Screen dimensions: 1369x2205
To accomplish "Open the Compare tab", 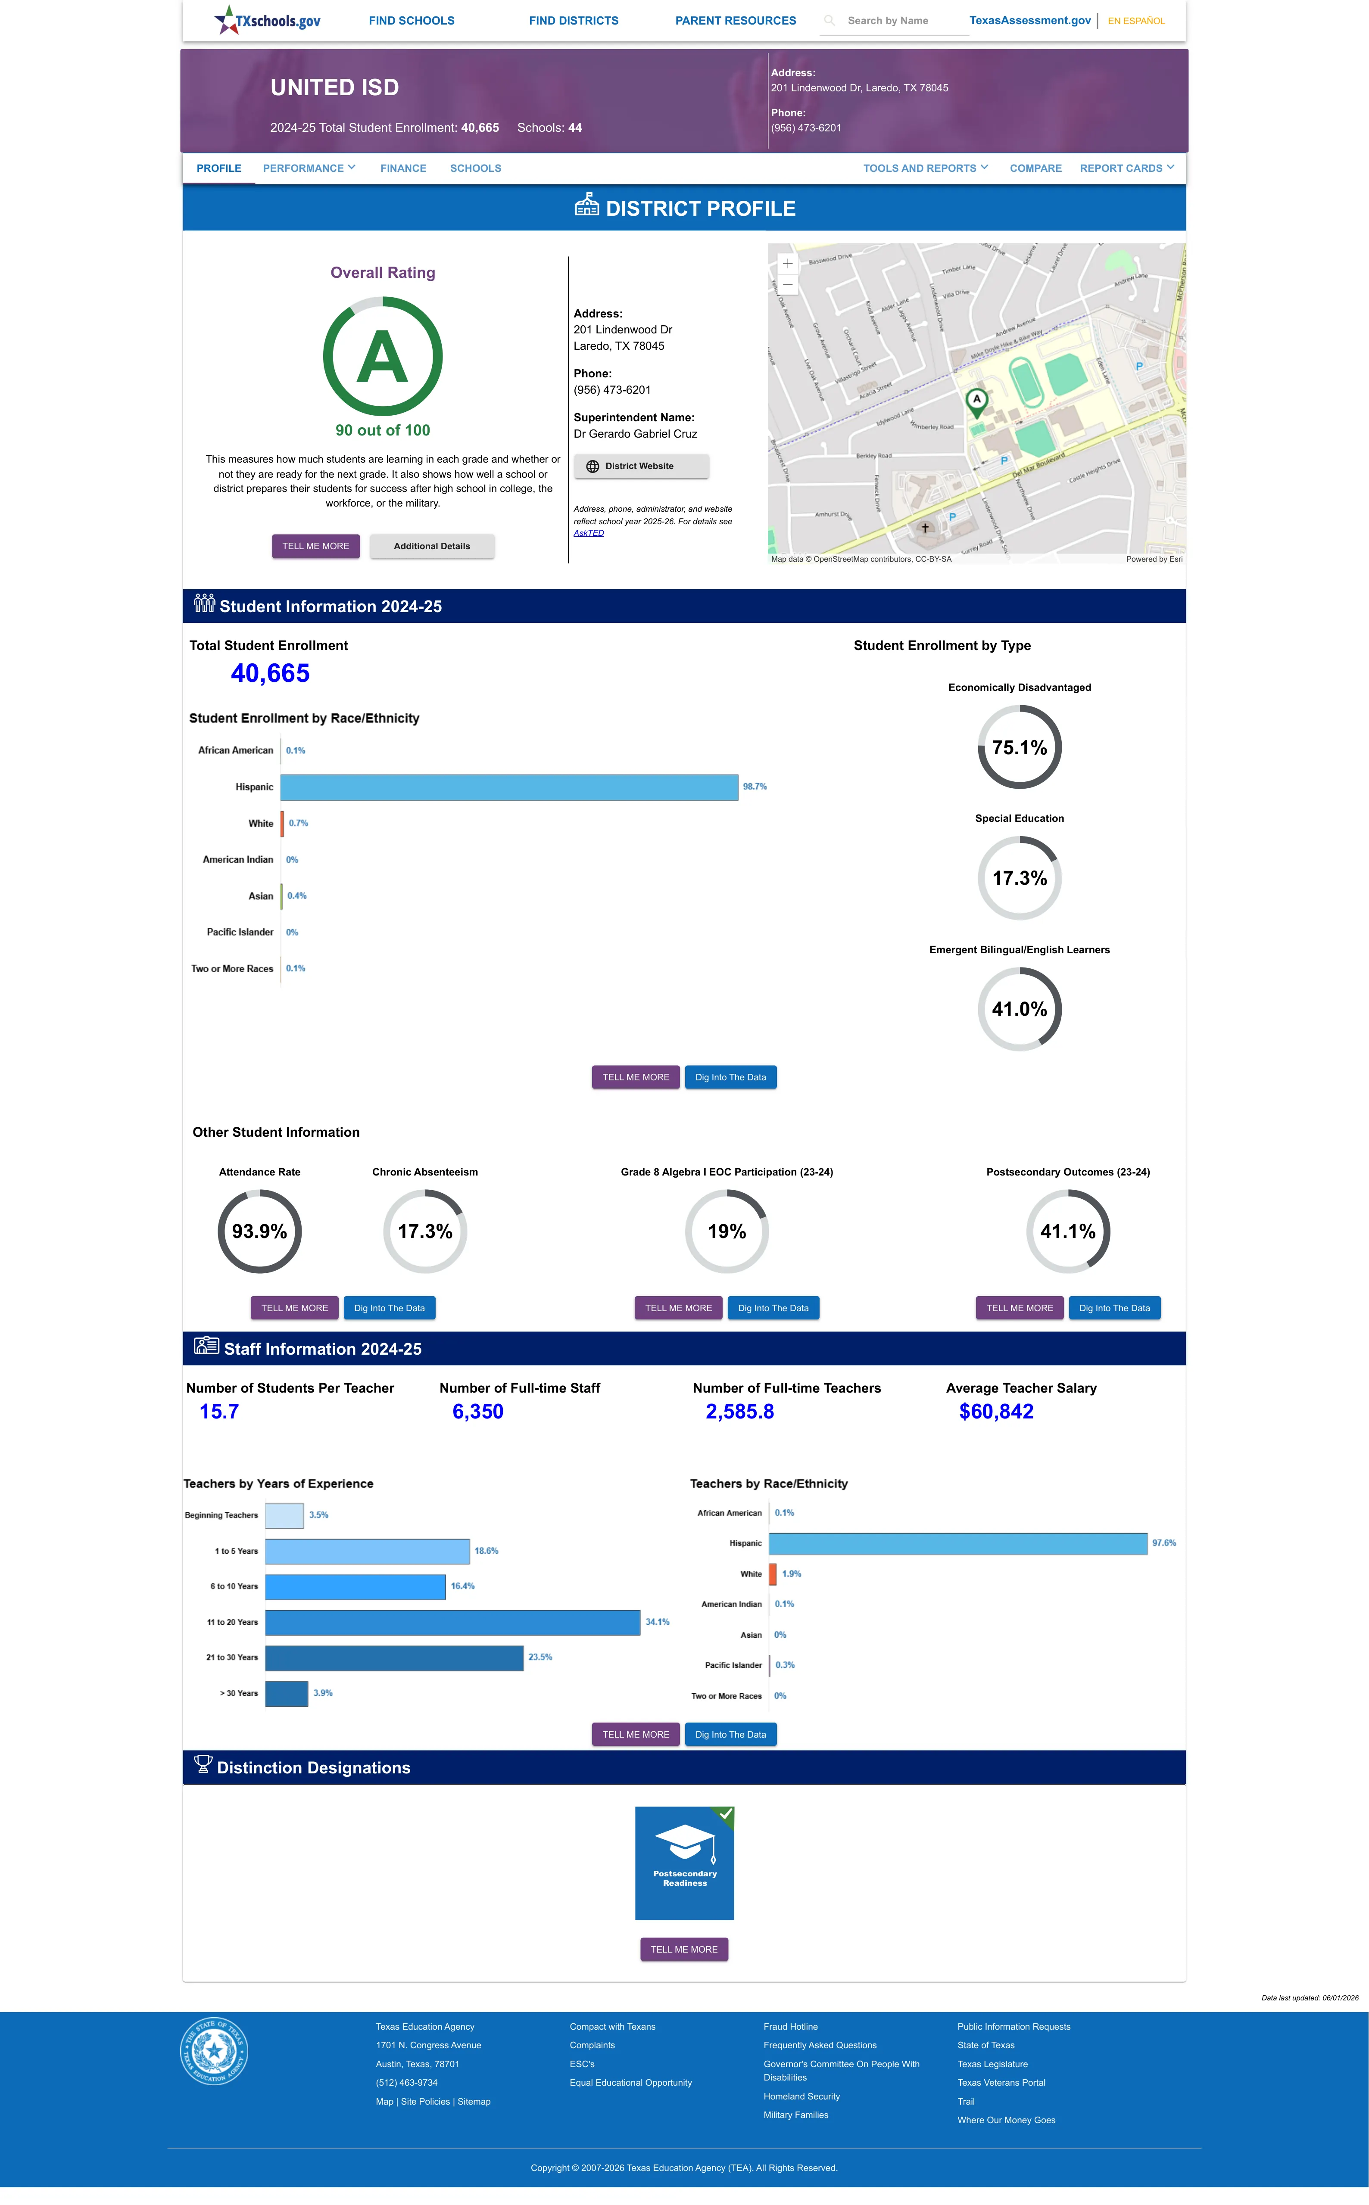I will 1036,168.
